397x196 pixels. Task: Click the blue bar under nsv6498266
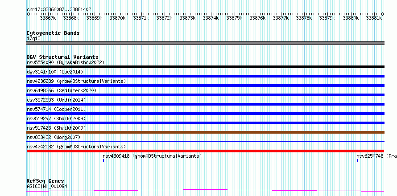tap(205, 95)
